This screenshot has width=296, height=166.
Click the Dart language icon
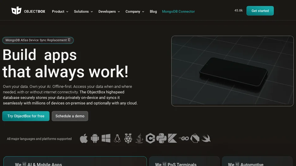[x=195, y=139]
